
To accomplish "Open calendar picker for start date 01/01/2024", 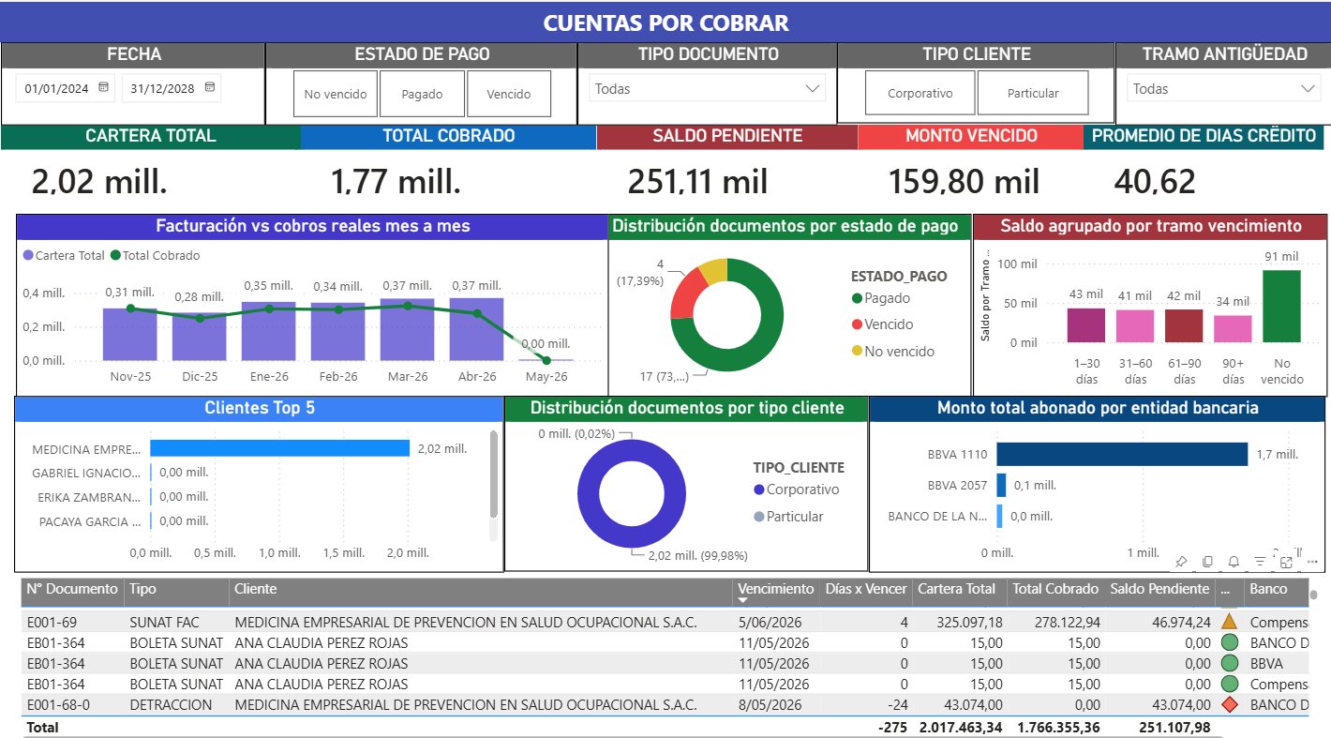I will pos(104,88).
